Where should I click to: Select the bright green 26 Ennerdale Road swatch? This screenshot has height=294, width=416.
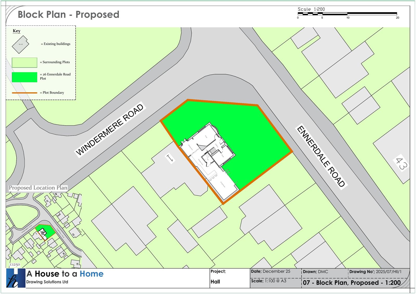pyautogui.click(x=24, y=77)
